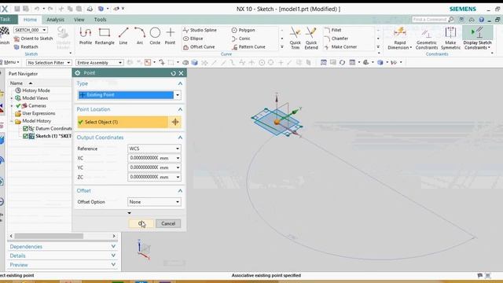Screen dimensions: 503x283
Task: Pick the Arc tool
Action: pos(140,36)
